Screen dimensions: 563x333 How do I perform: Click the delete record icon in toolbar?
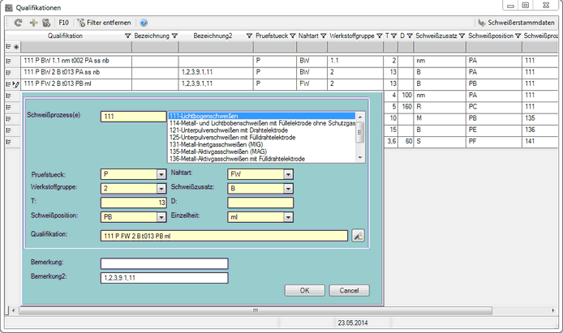[x=45, y=23]
